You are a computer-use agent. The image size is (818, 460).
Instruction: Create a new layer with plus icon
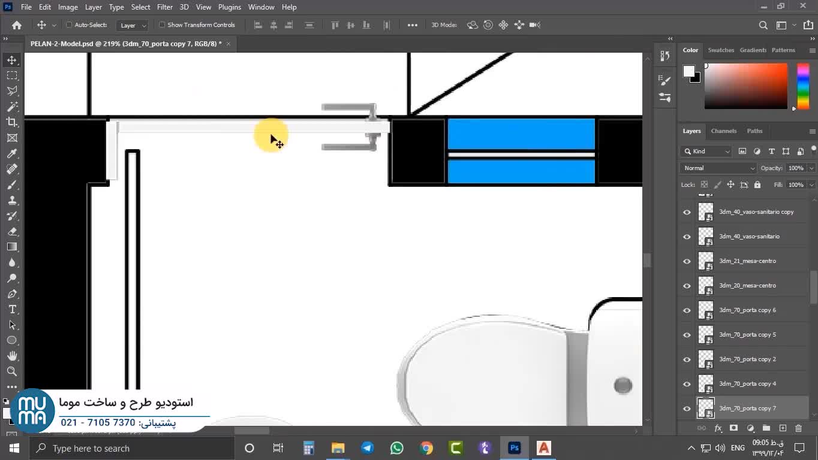[783, 428]
